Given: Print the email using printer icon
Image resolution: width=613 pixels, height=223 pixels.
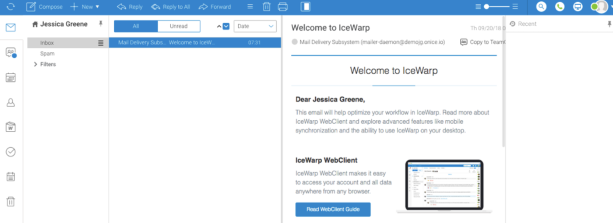Looking at the screenshot, I should coord(283,7).
